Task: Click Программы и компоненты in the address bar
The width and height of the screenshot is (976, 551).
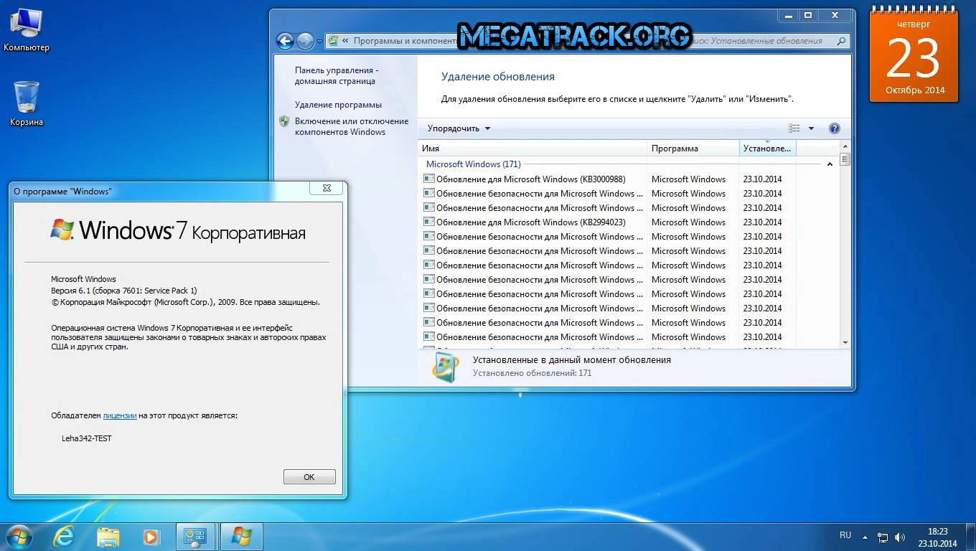Action: click(x=405, y=41)
